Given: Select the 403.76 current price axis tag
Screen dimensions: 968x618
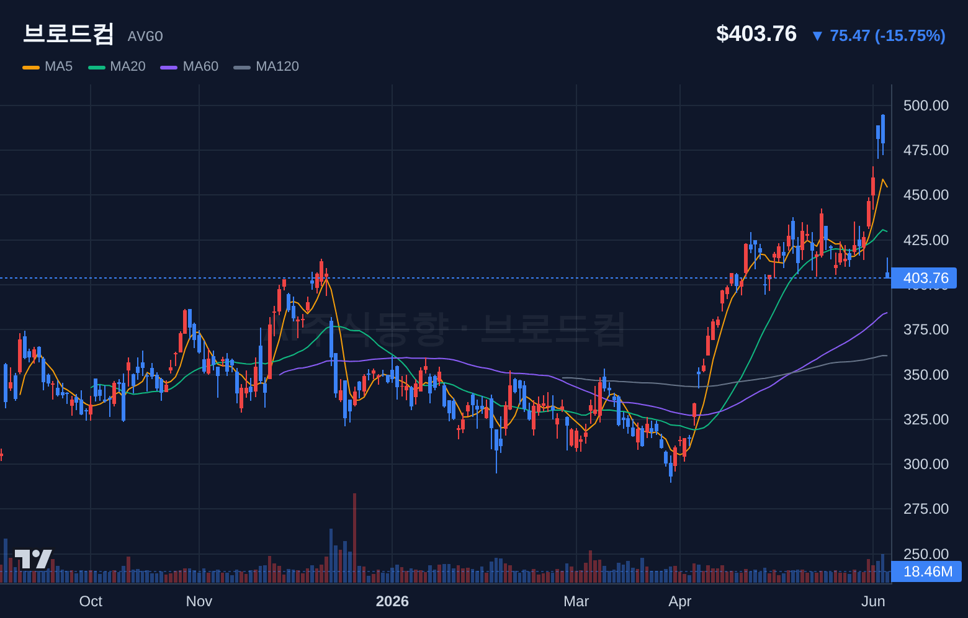Looking at the screenshot, I should [x=924, y=278].
